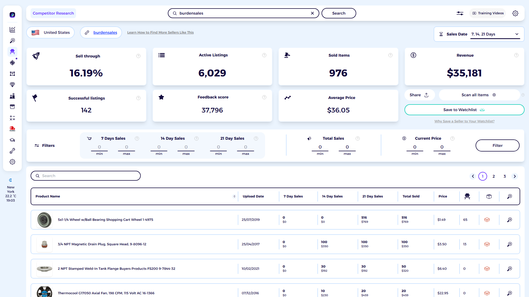The image size is (529, 297).
Task: Open the sidebar settings gear
Action: tap(12, 162)
